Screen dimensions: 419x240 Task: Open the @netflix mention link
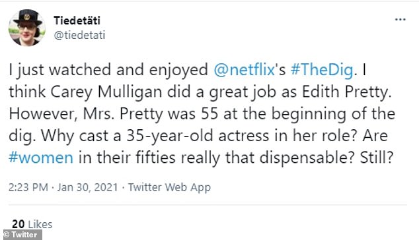[x=245, y=70]
